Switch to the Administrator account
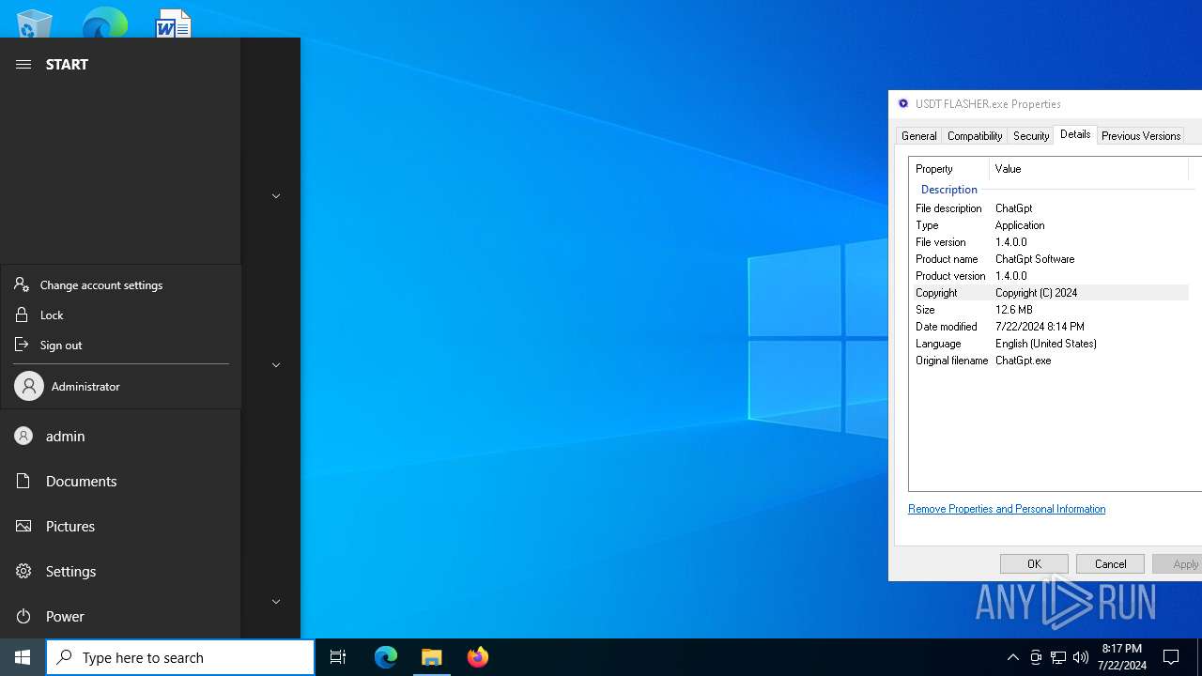Screen dimensions: 1202x676 click(121, 386)
